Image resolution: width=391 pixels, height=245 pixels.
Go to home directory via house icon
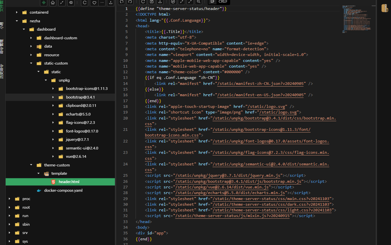tap(53, 2)
